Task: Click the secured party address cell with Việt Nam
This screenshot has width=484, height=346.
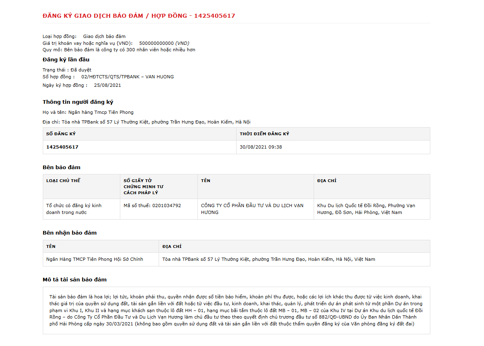Action: click(294, 259)
